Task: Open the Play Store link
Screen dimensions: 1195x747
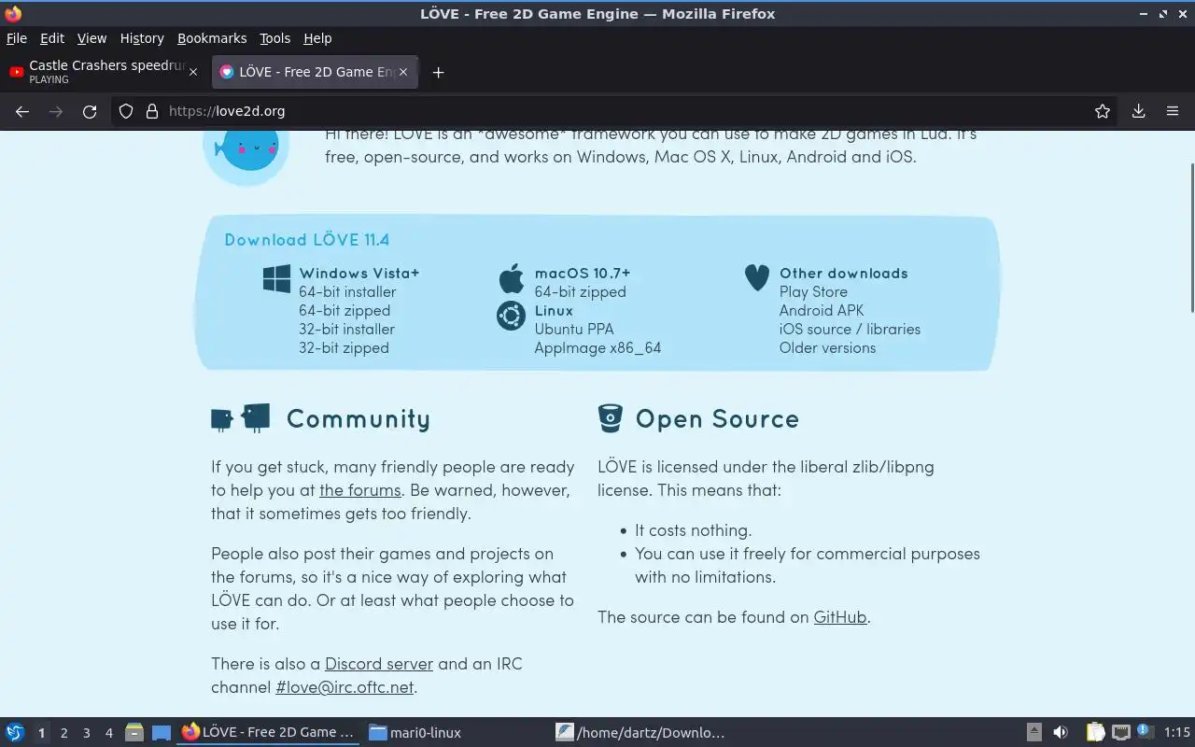Action: tap(813, 292)
